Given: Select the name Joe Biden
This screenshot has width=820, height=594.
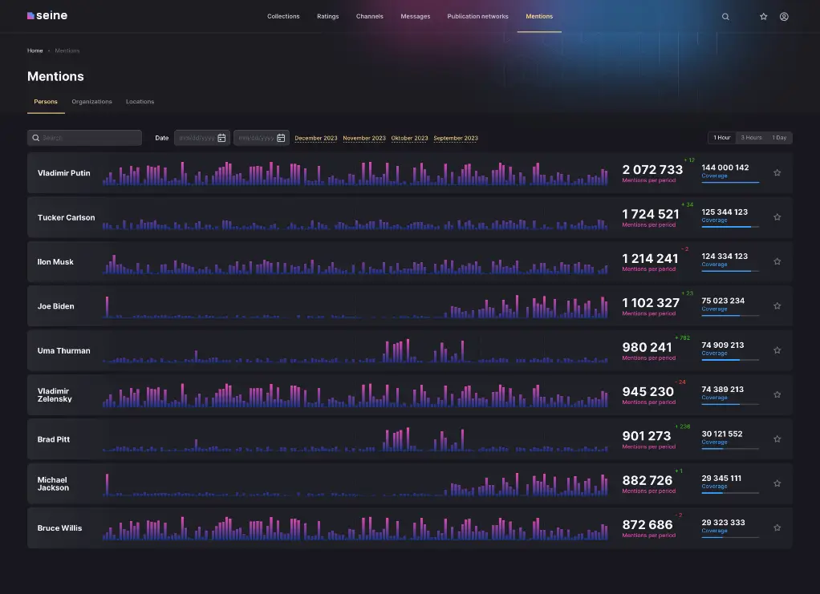Looking at the screenshot, I should (x=56, y=306).
